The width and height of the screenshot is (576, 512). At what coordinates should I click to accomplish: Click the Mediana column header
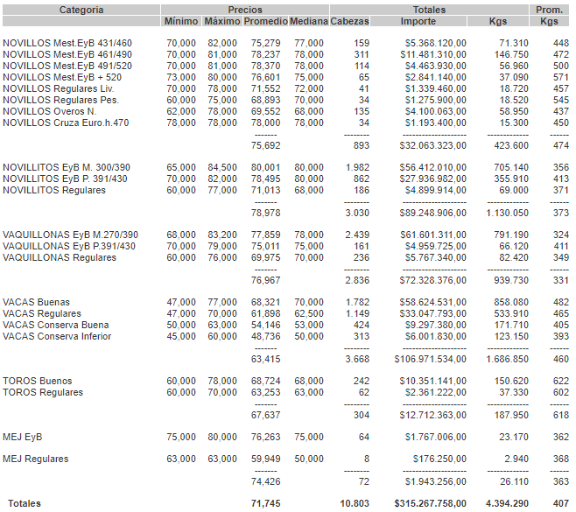(308, 22)
